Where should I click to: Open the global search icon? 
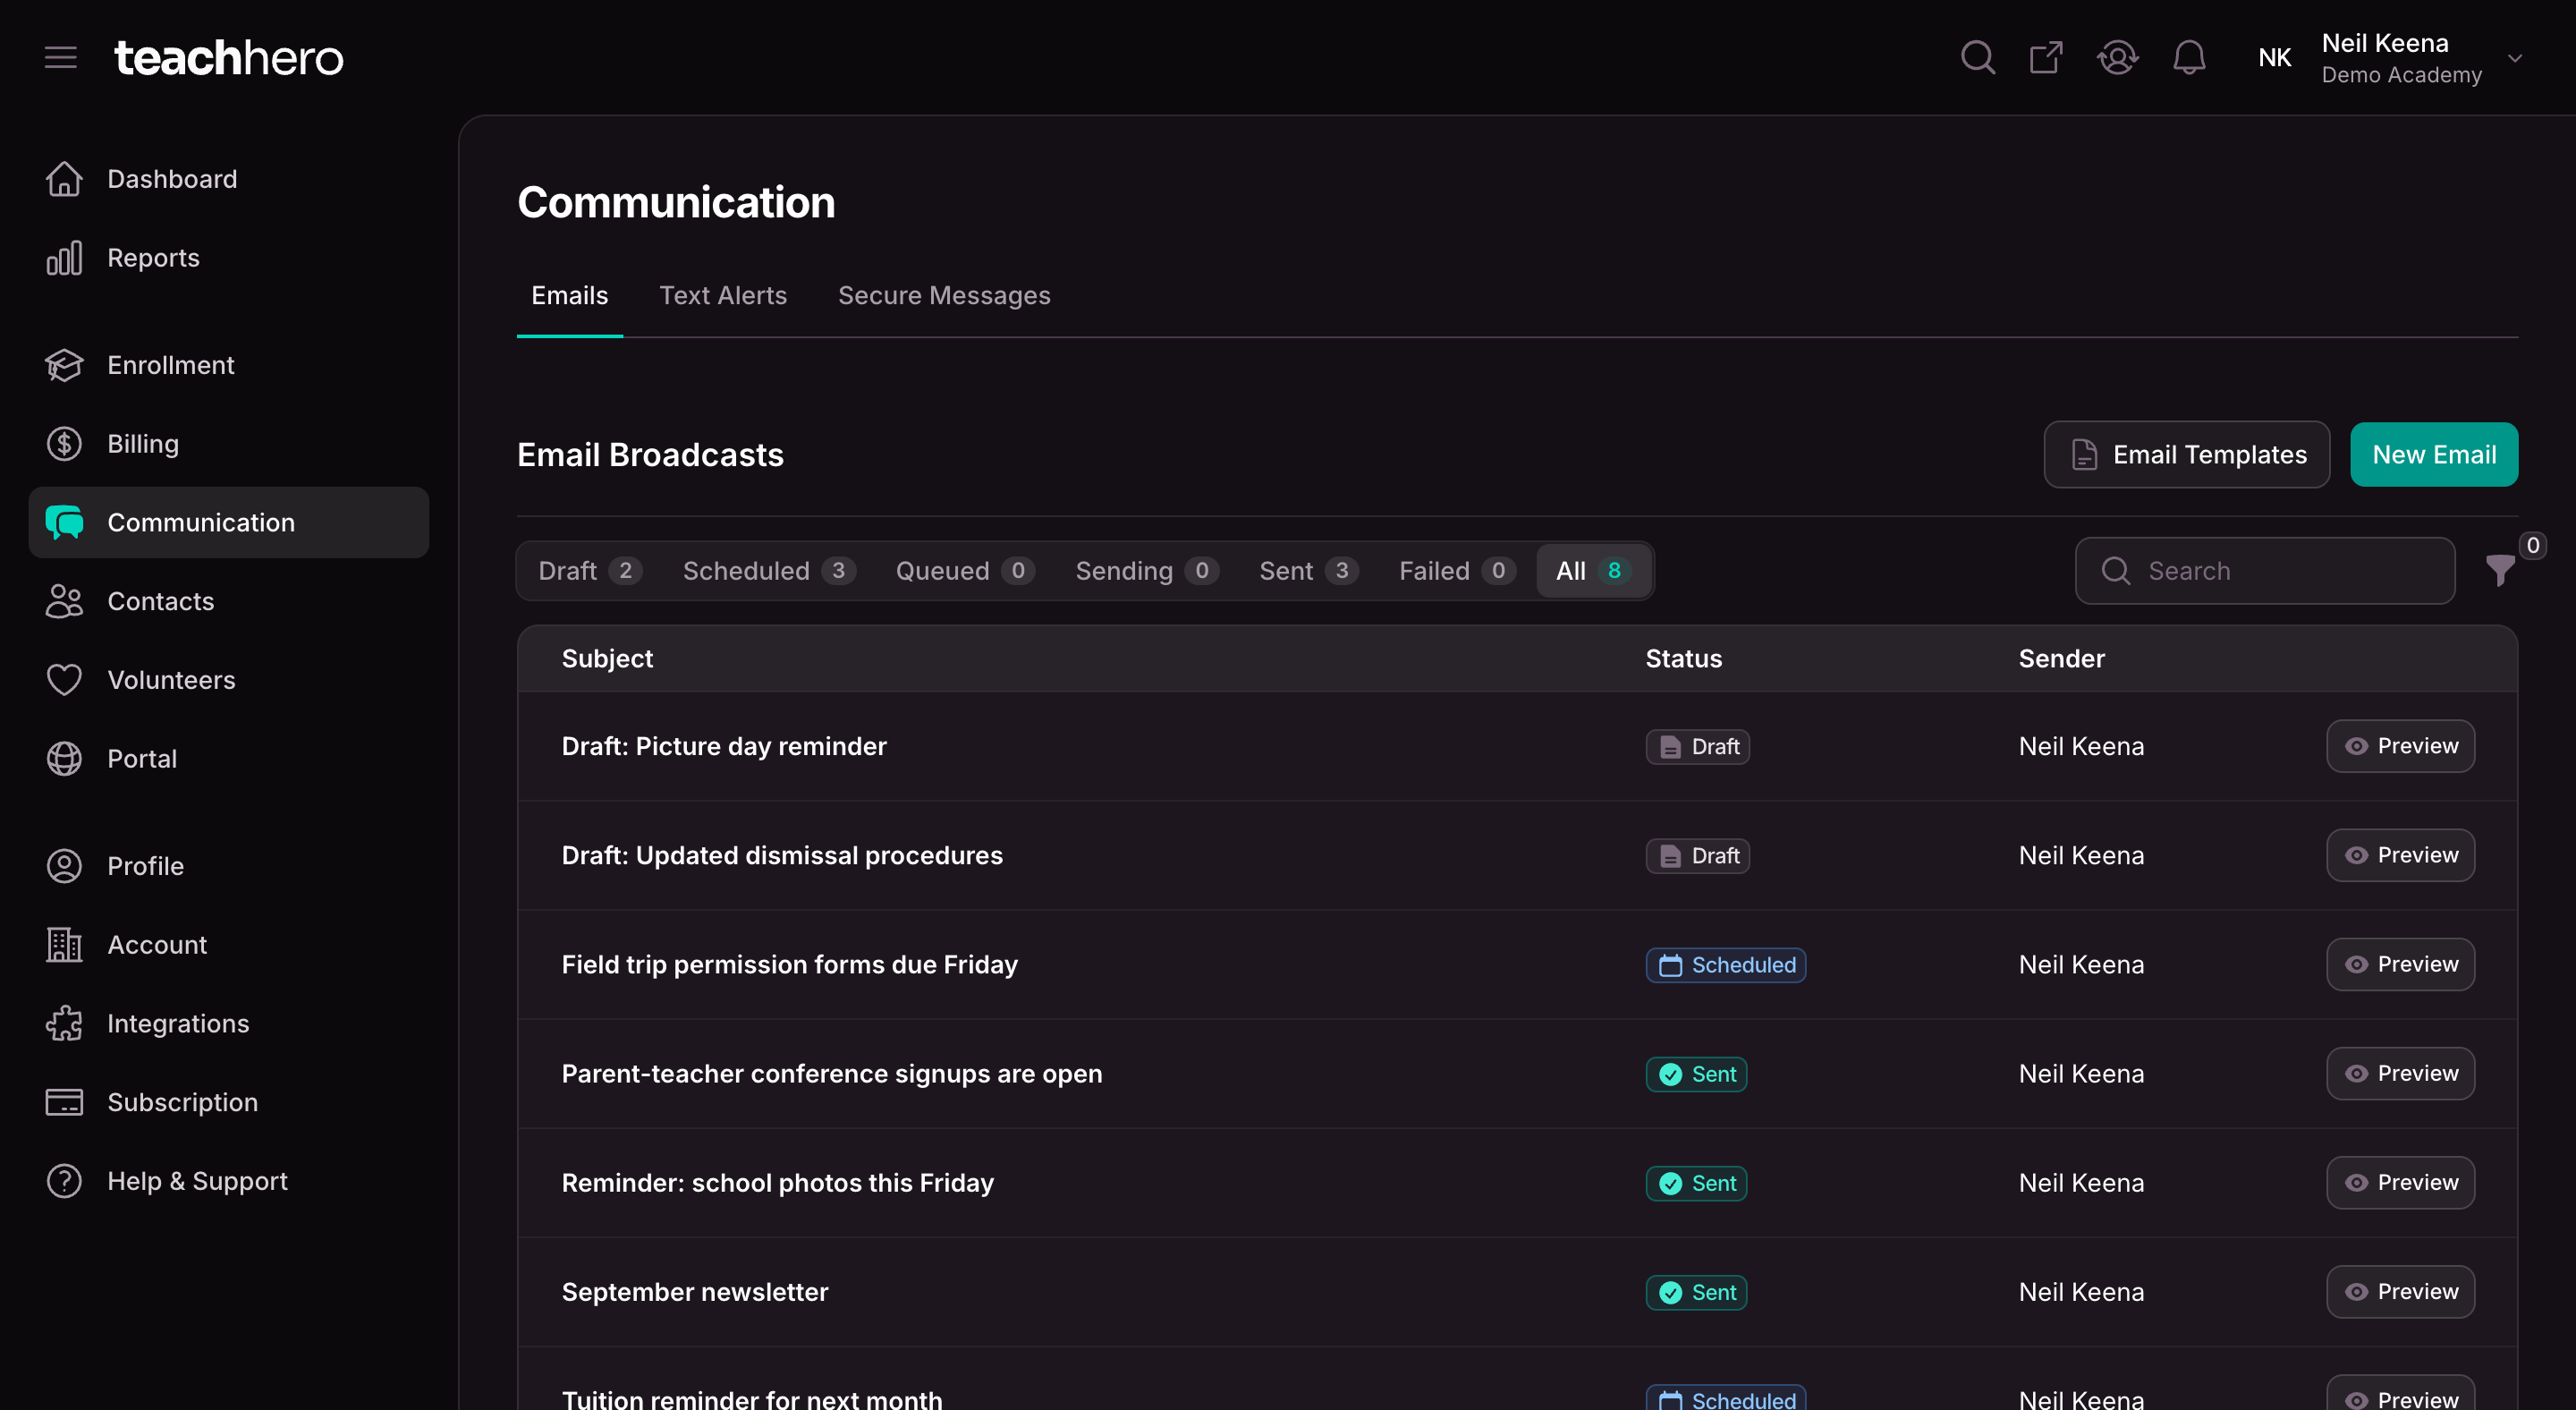click(1977, 57)
